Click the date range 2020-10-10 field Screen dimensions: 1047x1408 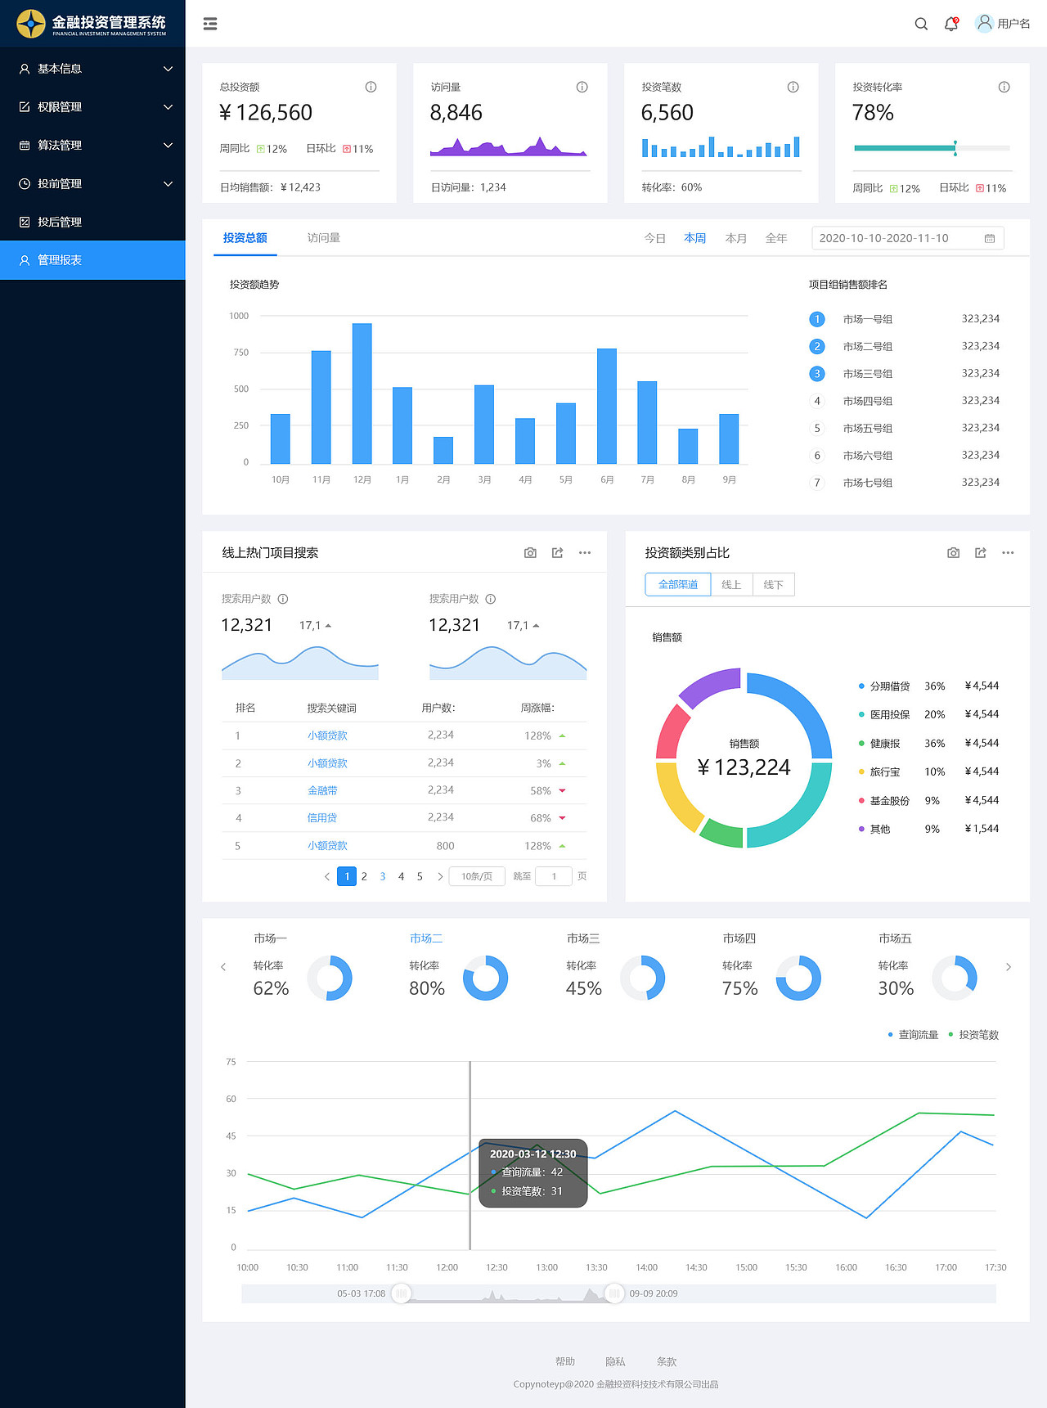[x=908, y=238]
